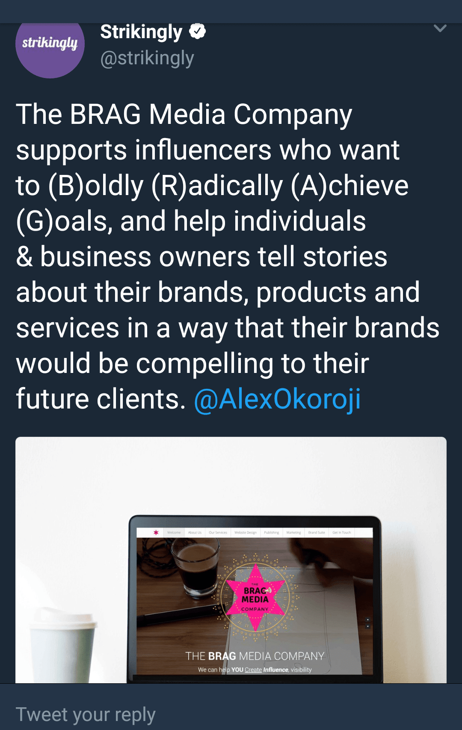Viewport: 462px width, 730px height.
Task: Tap THE BRAG MEDIA COMPANY heading in image
Action: pos(255,656)
